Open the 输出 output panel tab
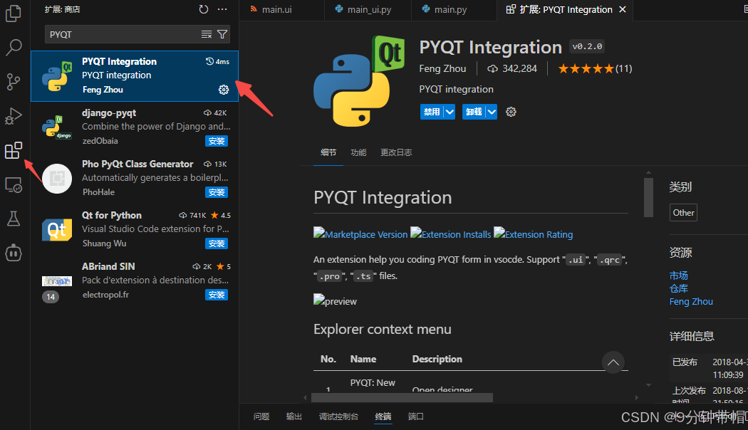Image resolution: width=748 pixels, height=430 pixels. pos(294,416)
